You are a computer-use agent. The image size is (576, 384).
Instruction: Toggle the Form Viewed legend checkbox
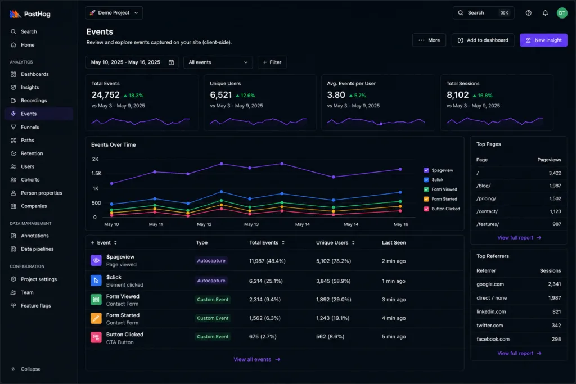click(x=426, y=189)
